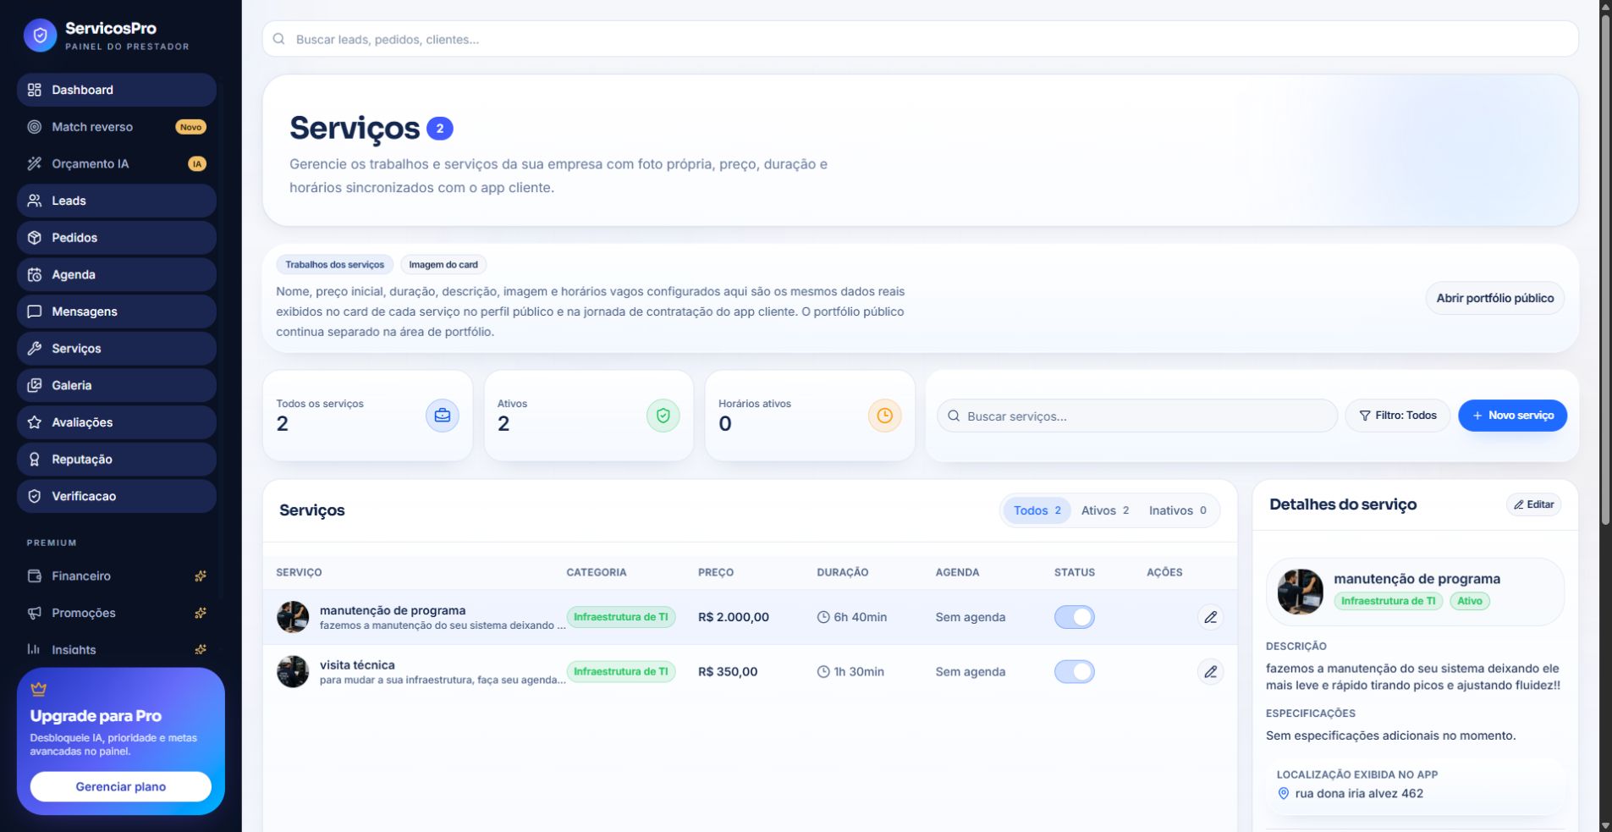Click the Buscar serviços search field
The height and width of the screenshot is (832, 1612).
point(1137,416)
